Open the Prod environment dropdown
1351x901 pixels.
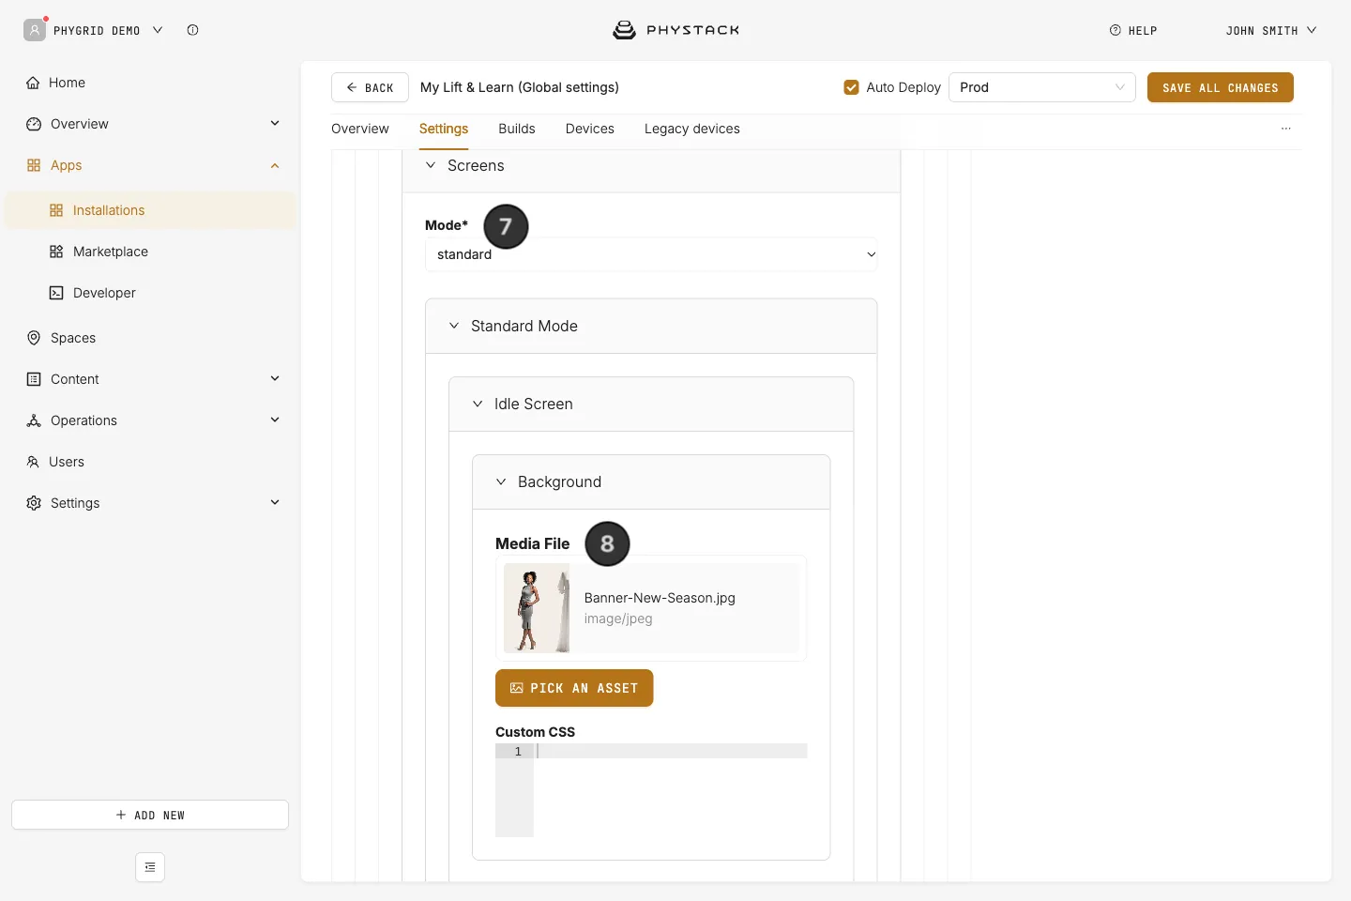click(x=1042, y=87)
